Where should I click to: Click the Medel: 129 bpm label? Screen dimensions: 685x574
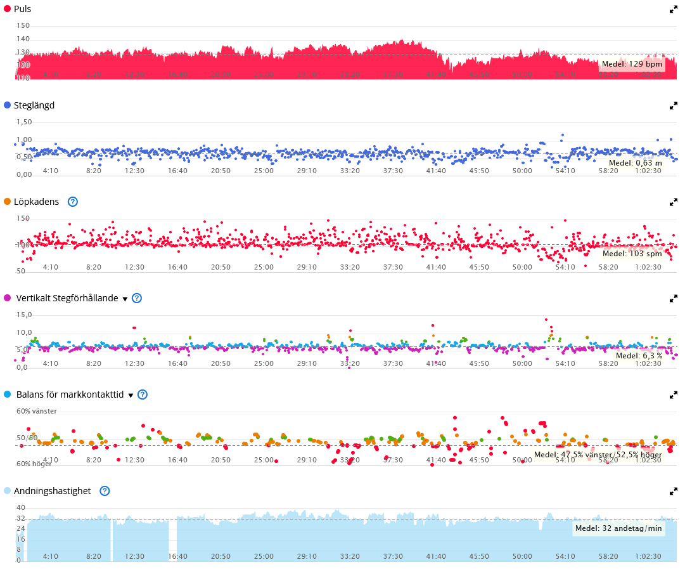click(632, 64)
